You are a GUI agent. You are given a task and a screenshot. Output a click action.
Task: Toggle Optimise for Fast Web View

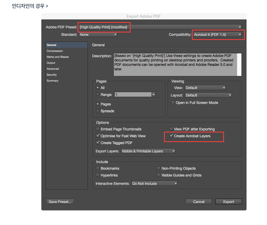pos(98,136)
